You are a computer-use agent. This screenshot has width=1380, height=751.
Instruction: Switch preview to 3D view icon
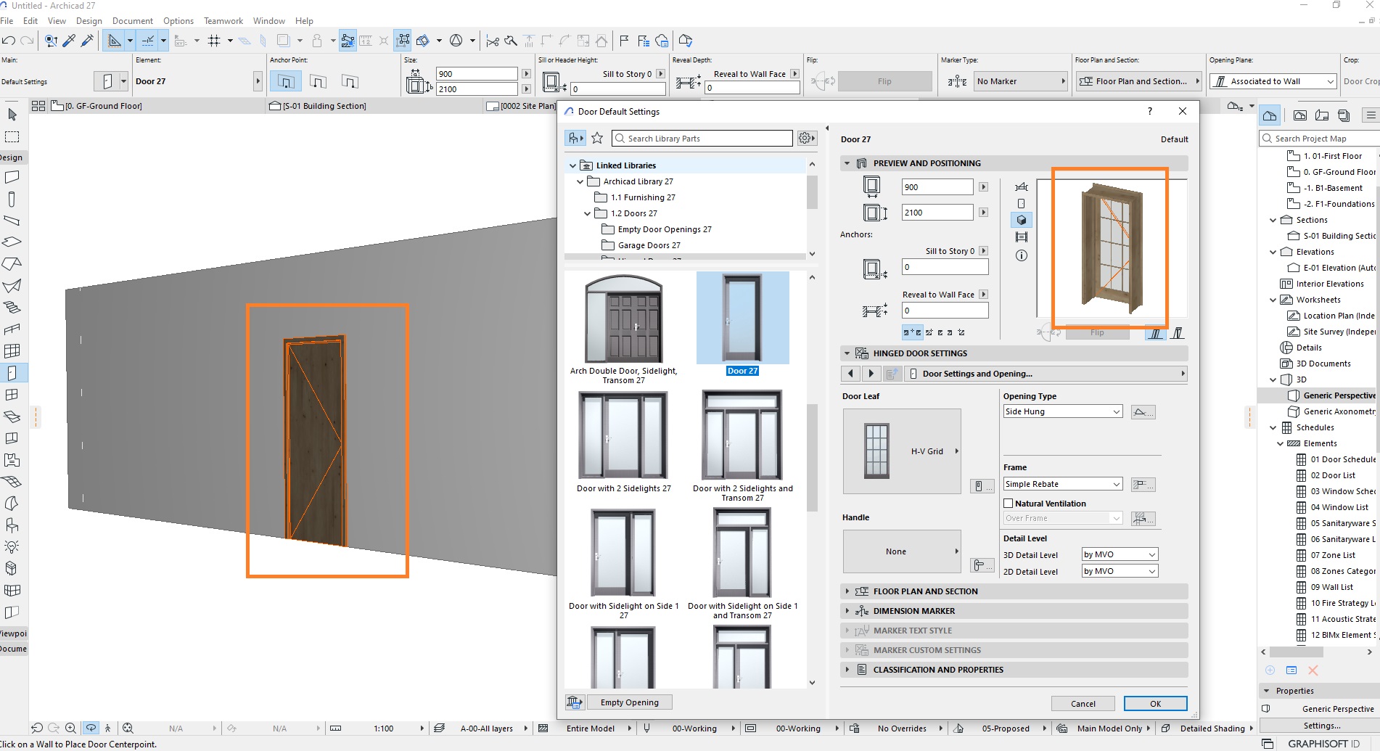(1022, 220)
